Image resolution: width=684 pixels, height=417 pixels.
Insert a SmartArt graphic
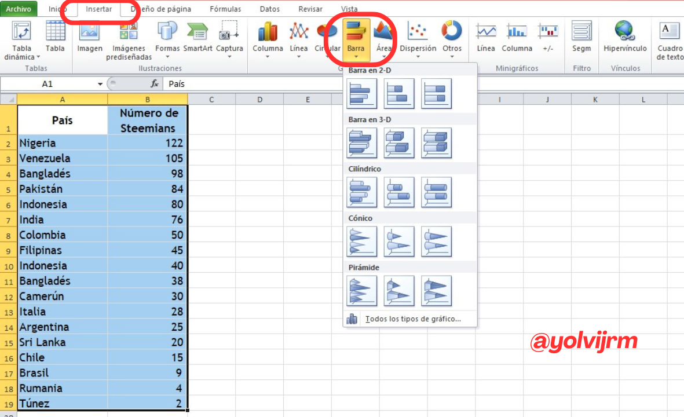197,37
